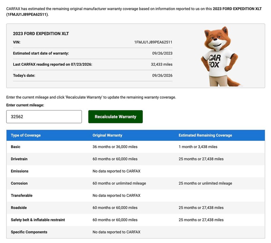Click the Safety belt & inflatable restraint label
The width and height of the screenshot is (271, 243).
[38, 220]
